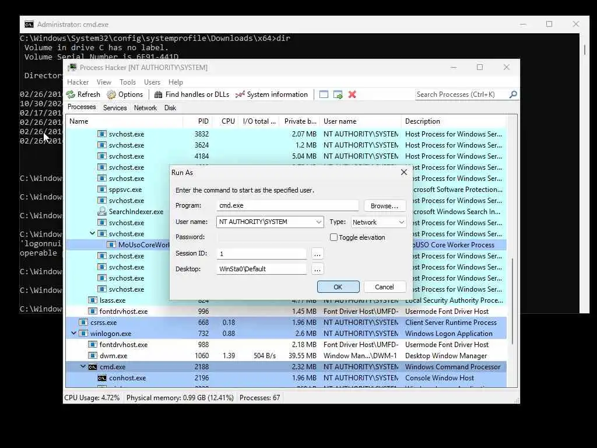
Task: Sort by the Description column header
Action: (454, 121)
